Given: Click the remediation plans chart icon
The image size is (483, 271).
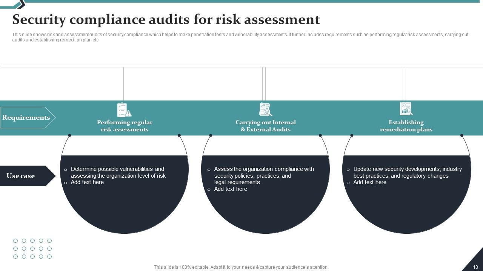Looking at the screenshot, I should coord(406,109).
